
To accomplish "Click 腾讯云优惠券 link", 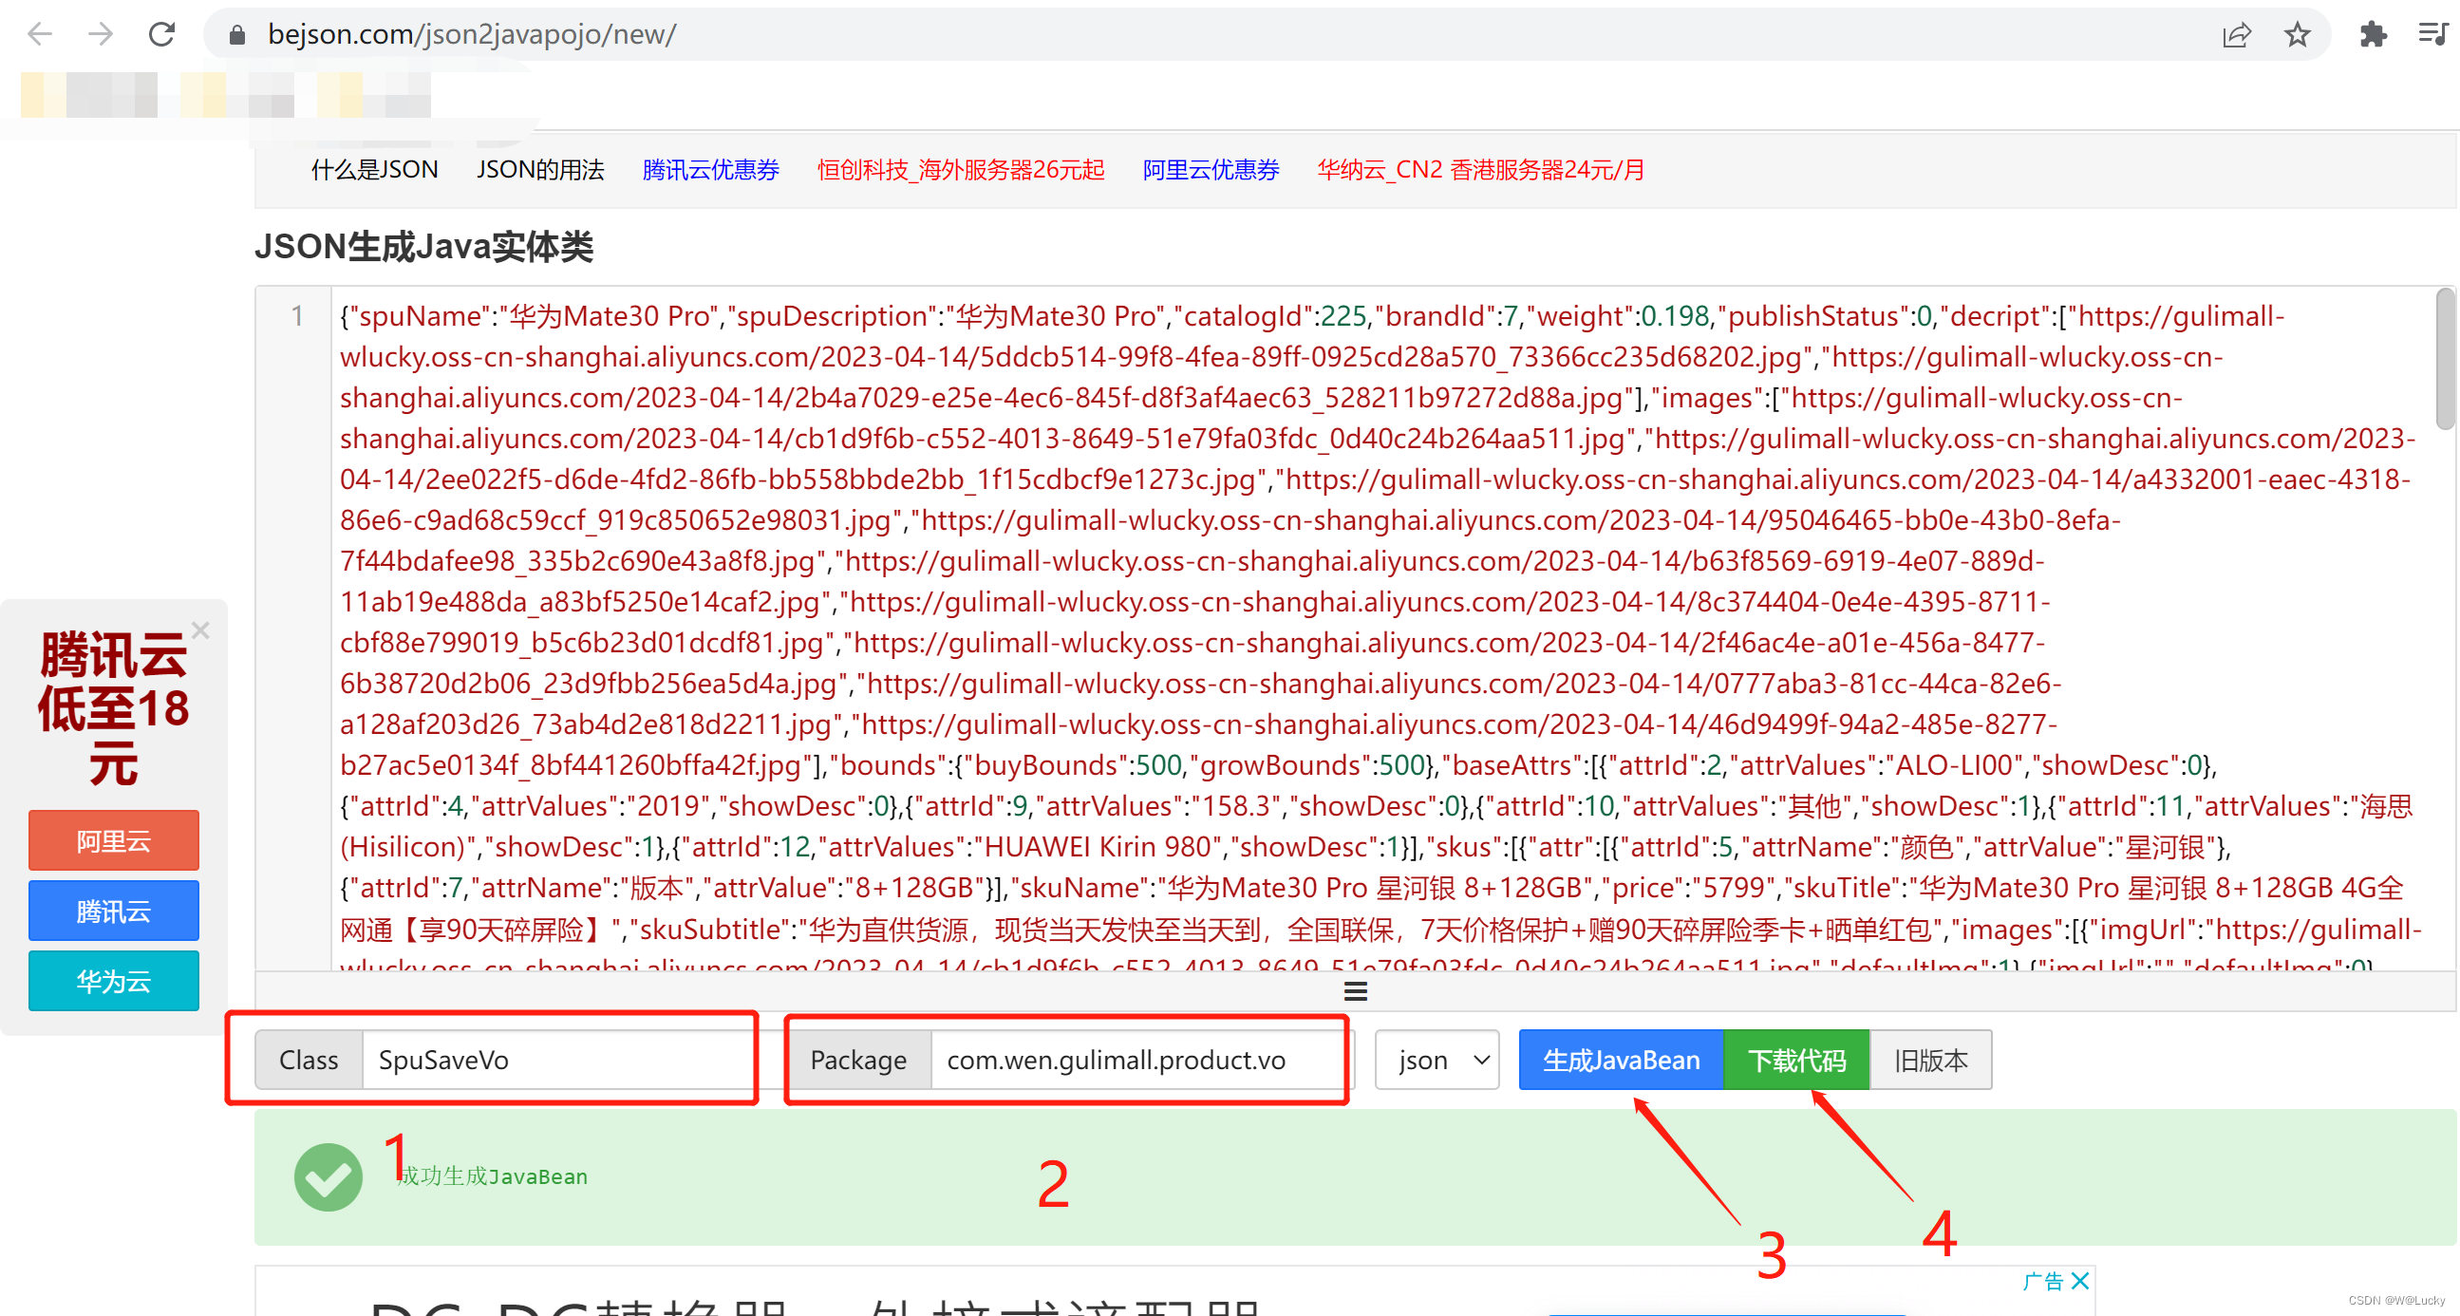I will (x=710, y=170).
